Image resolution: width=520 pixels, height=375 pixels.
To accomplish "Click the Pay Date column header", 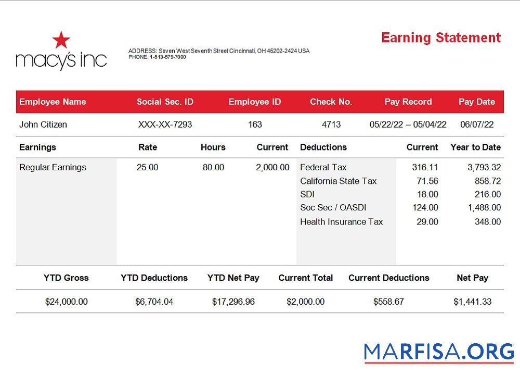I will pyautogui.click(x=477, y=102).
